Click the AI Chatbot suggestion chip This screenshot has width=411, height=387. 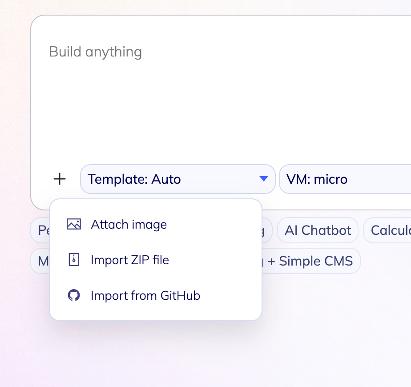pyautogui.click(x=318, y=230)
